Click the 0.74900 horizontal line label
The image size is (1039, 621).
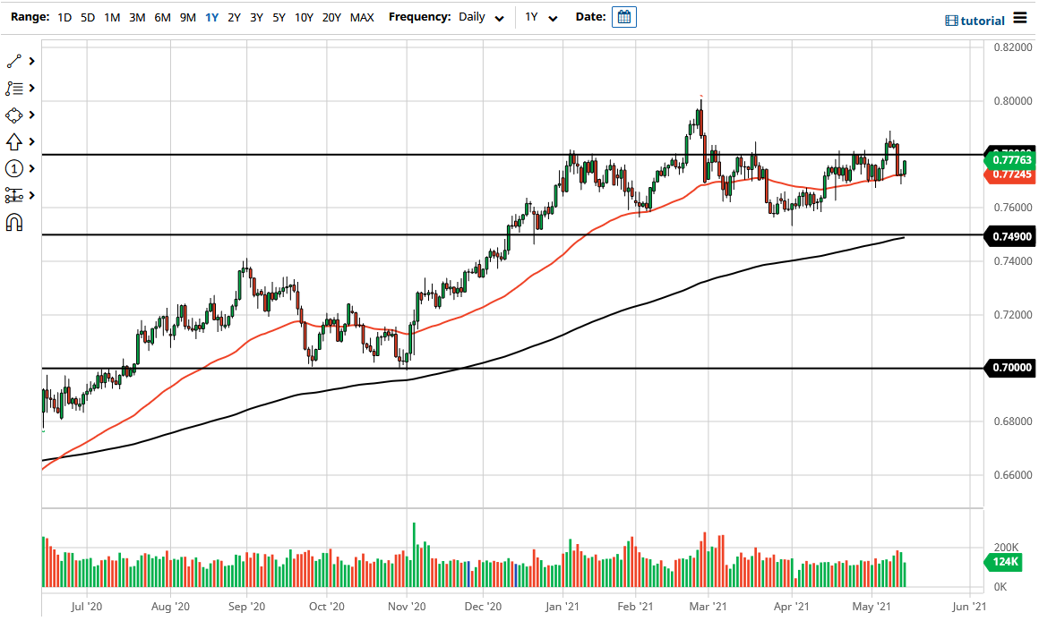[1010, 236]
